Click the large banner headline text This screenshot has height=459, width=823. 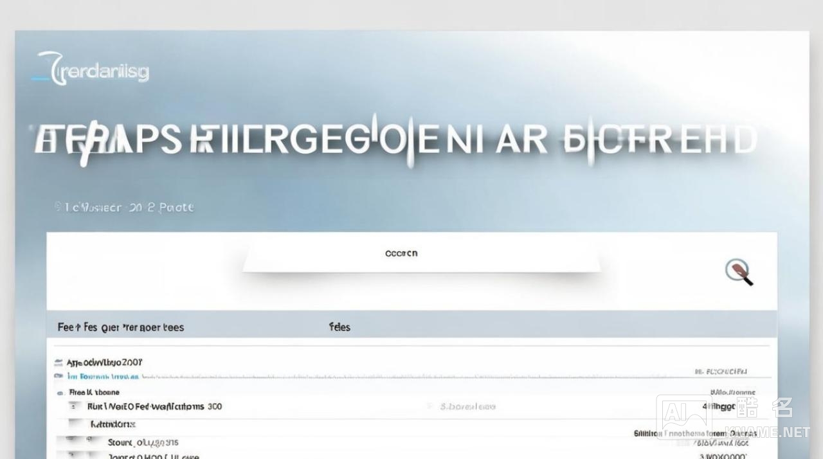(395, 140)
